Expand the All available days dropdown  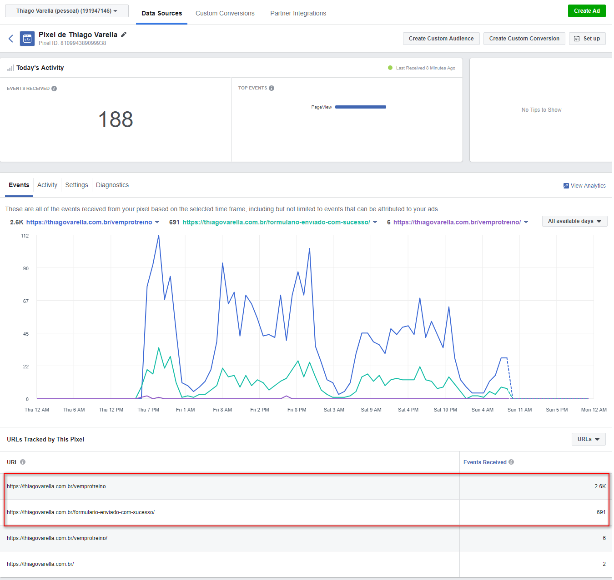click(574, 221)
